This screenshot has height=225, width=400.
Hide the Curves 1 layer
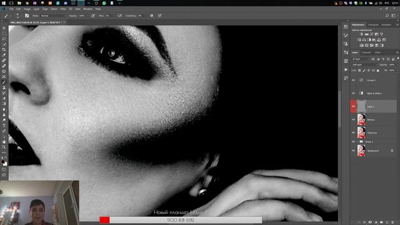click(354, 80)
